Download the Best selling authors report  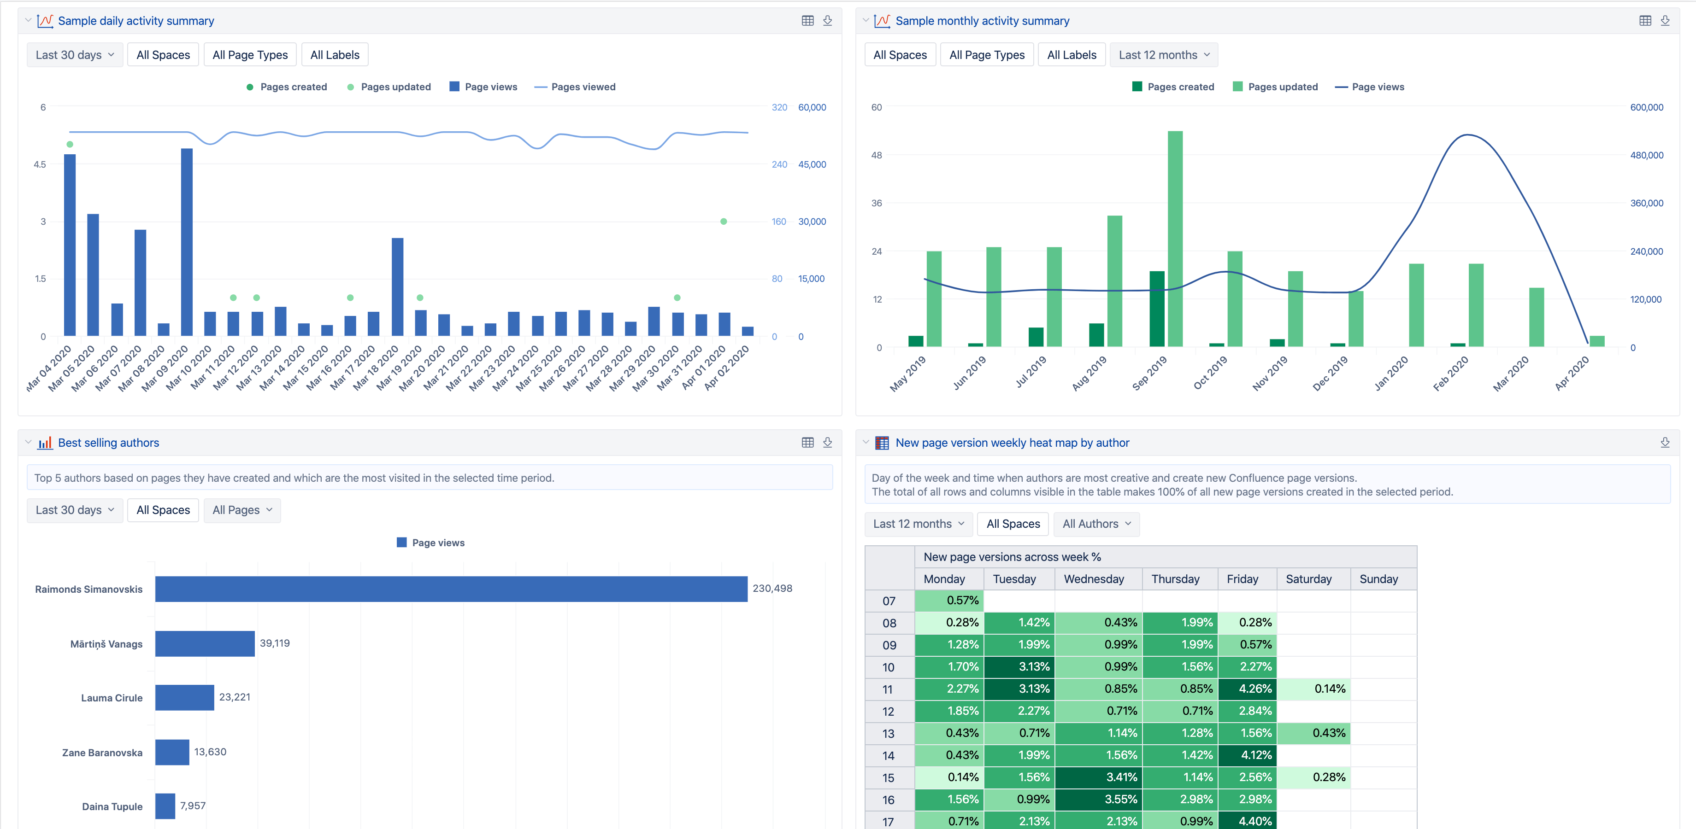pos(828,443)
